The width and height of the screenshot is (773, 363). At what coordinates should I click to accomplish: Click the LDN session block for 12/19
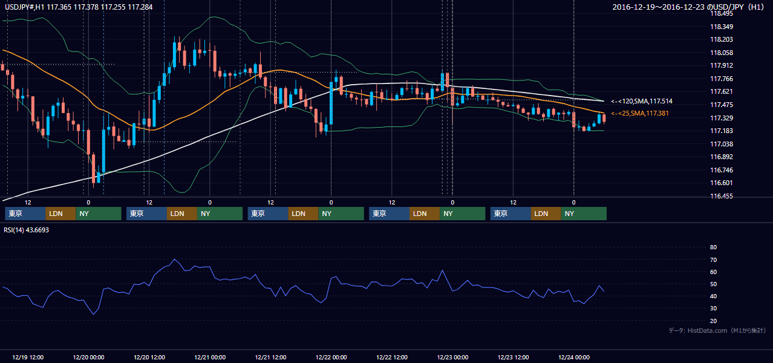point(61,214)
